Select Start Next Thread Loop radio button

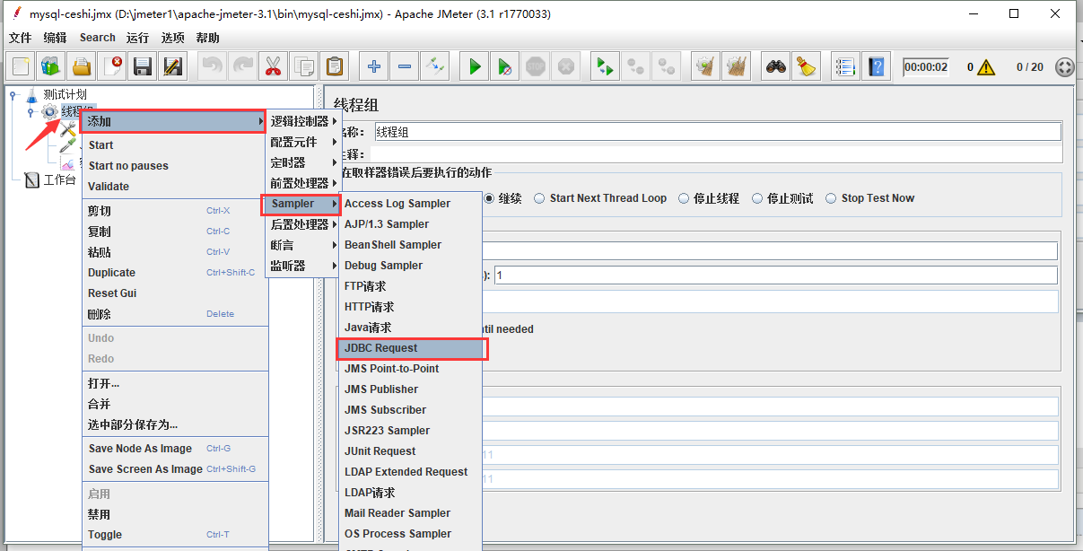click(x=540, y=198)
